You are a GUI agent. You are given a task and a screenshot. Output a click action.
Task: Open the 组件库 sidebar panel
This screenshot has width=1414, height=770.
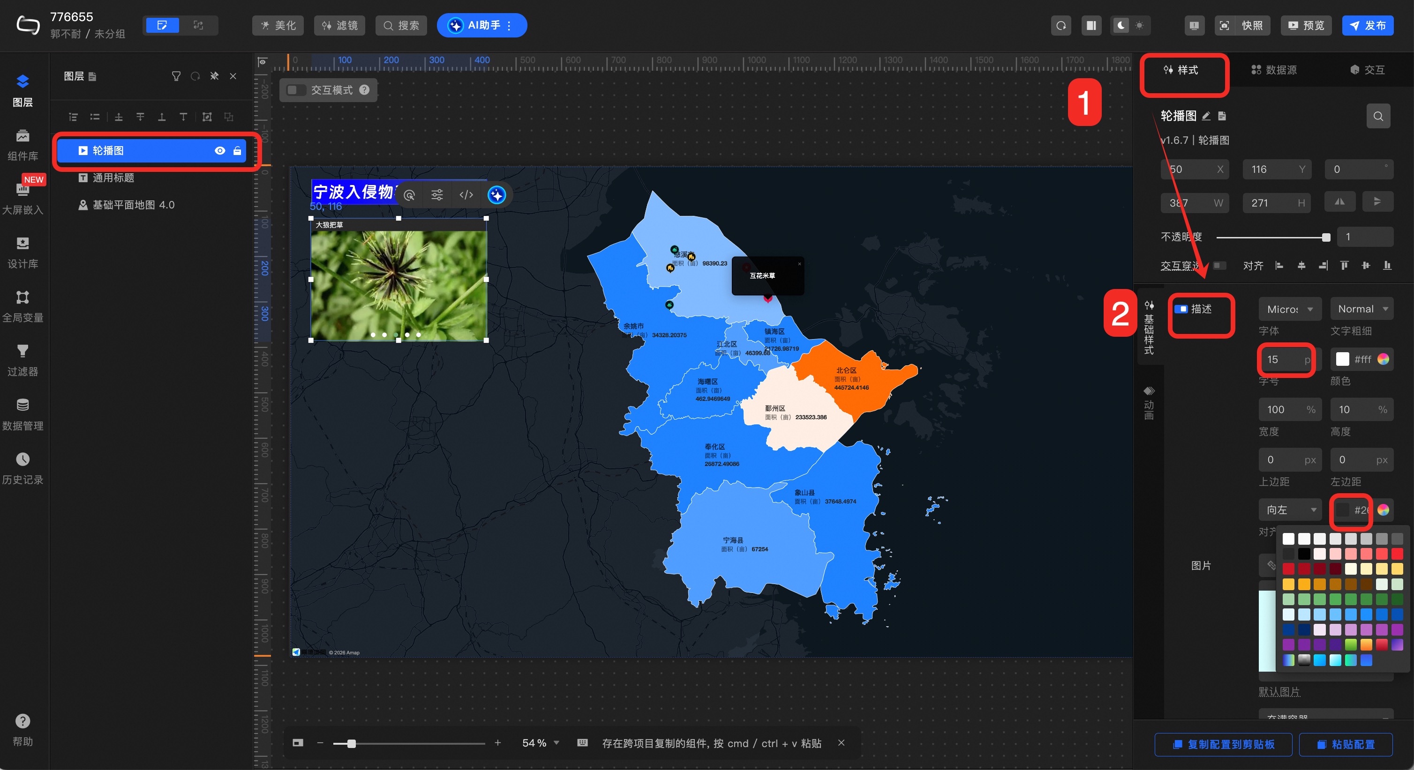coord(23,144)
